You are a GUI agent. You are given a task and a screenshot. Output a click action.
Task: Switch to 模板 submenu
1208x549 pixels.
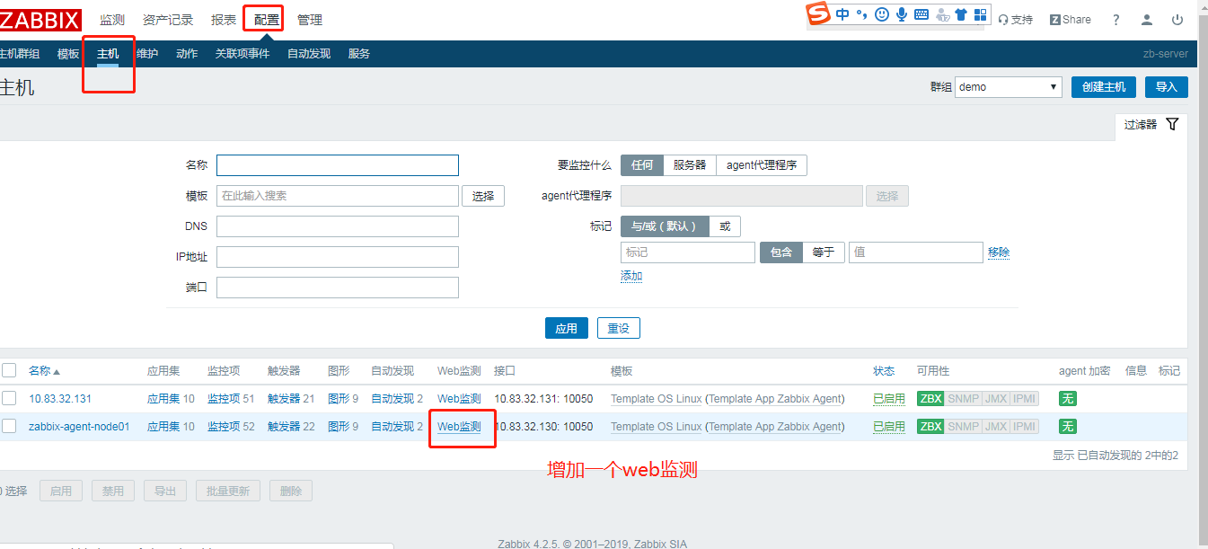pyautogui.click(x=68, y=54)
